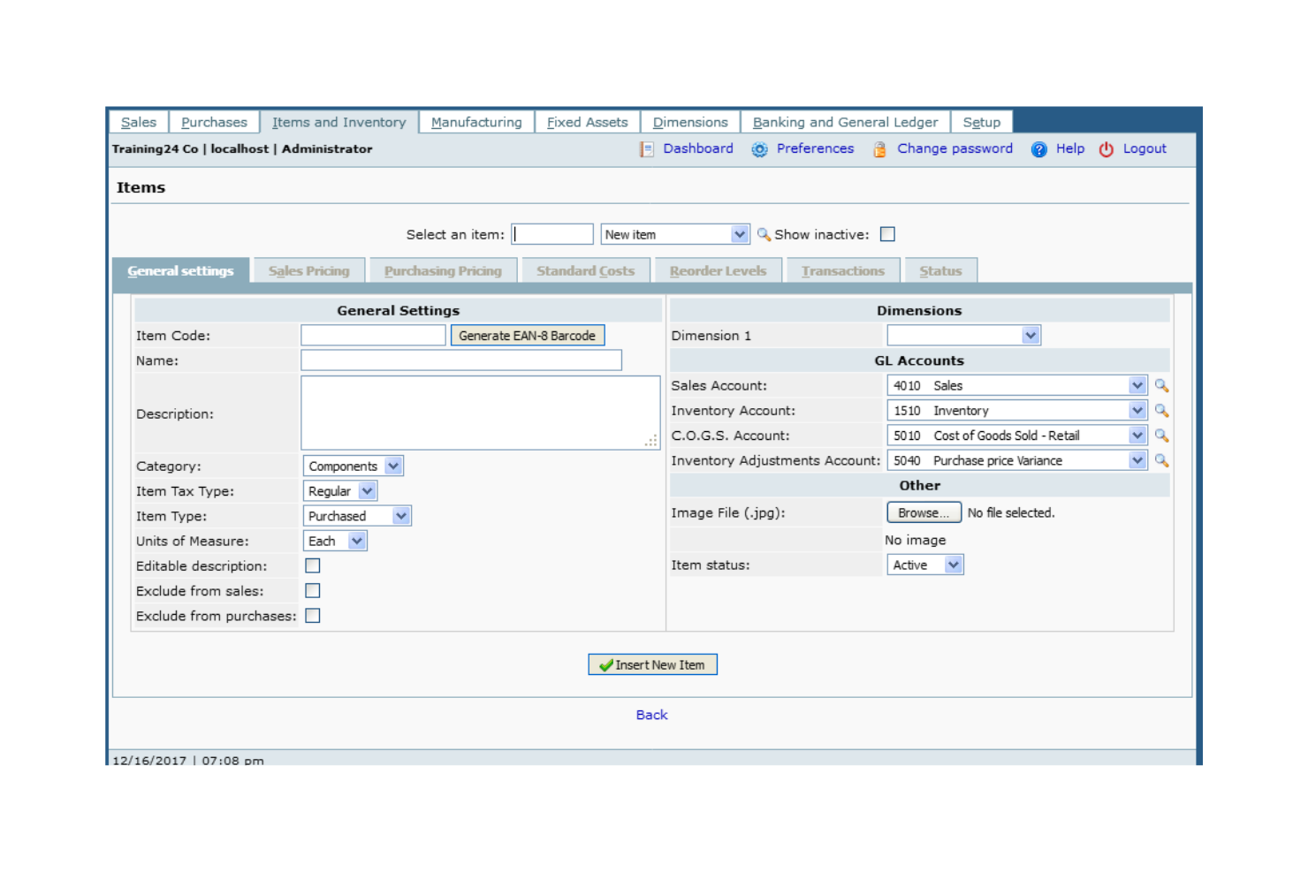Open the Help link

point(1070,148)
